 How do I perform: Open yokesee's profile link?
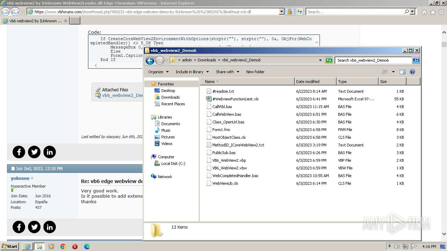pyautogui.click(x=20, y=178)
